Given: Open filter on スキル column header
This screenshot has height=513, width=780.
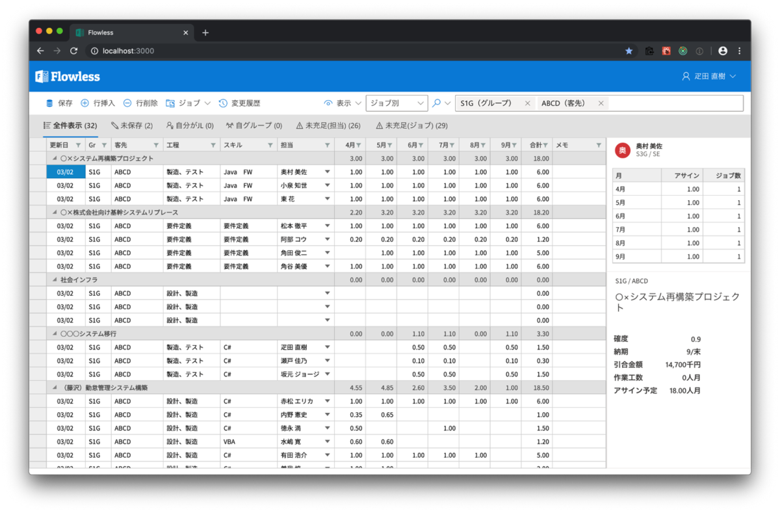Looking at the screenshot, I should point(270,146).
